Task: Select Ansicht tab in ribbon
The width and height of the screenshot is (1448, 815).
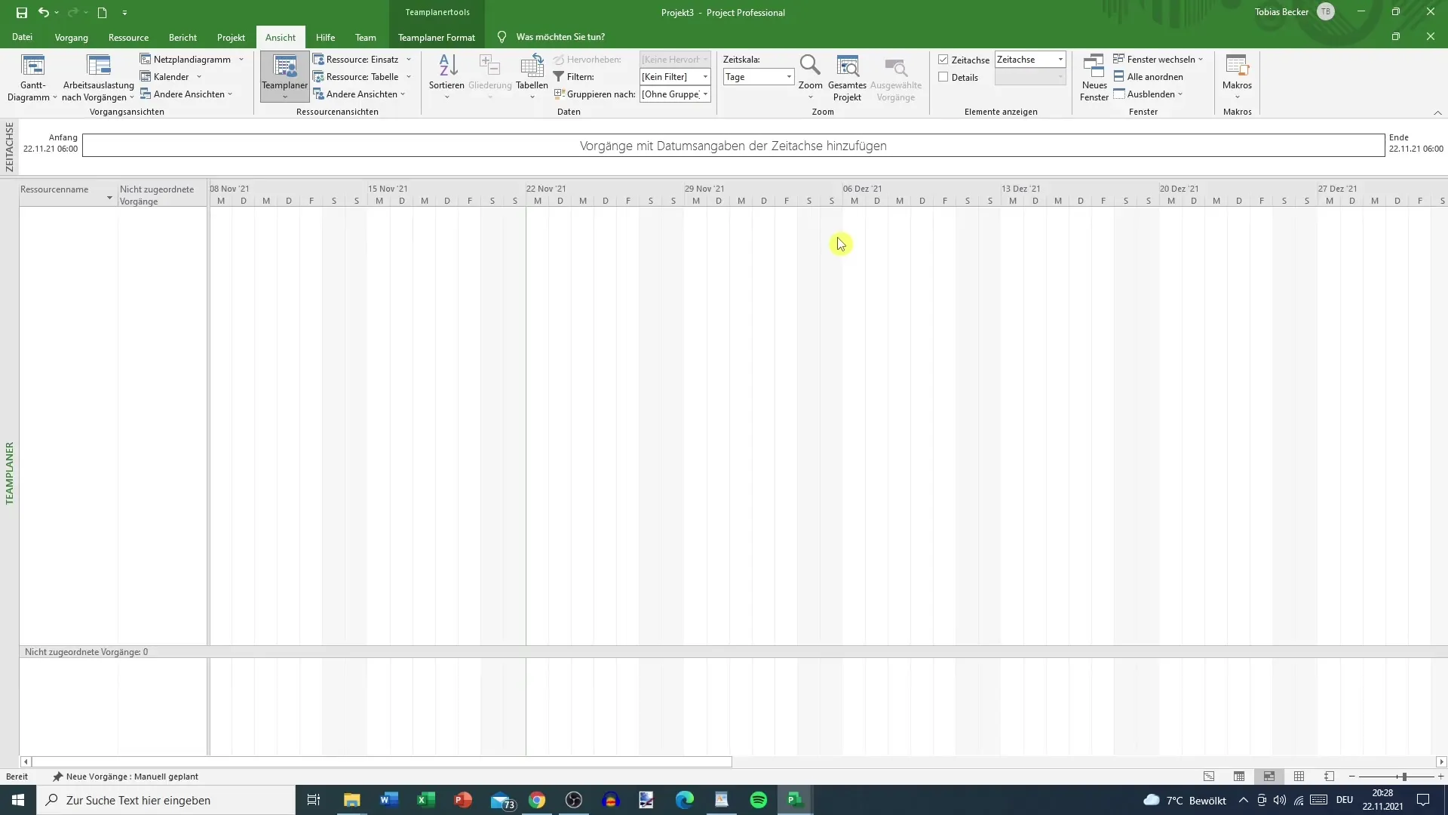Action: 281,37
